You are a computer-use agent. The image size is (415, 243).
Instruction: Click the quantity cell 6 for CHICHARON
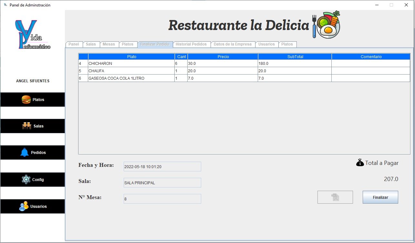(x=181, y=64)
